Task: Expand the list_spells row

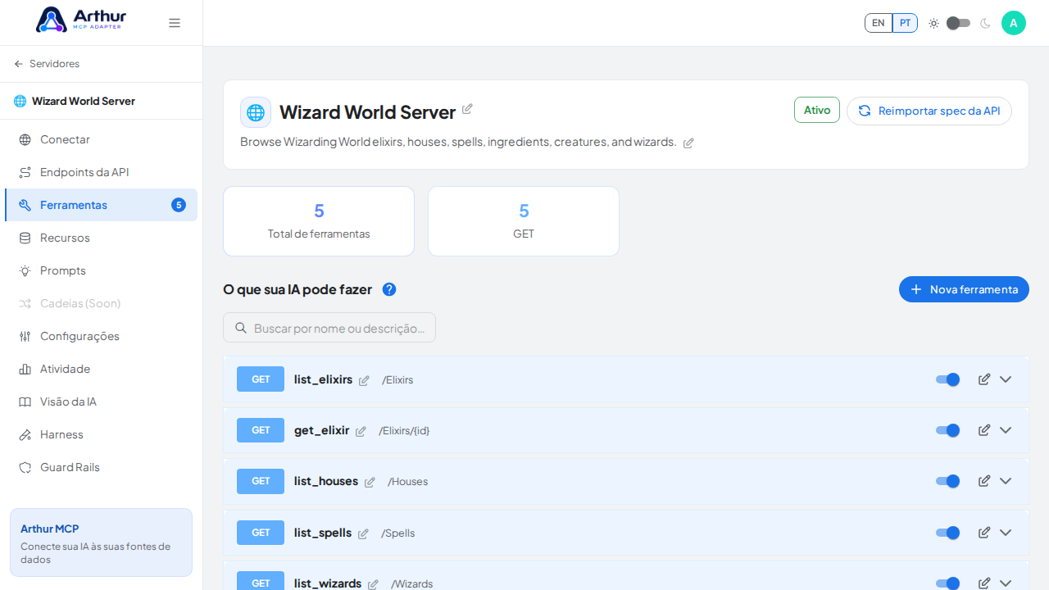Action: click(1006, 533)
